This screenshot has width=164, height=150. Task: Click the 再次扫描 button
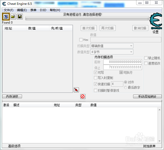click(108, 28)
